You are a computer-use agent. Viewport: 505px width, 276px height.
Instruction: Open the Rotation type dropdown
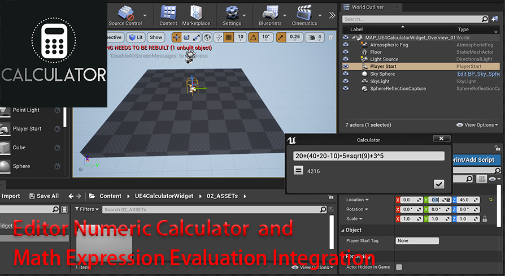pos(357,209)
